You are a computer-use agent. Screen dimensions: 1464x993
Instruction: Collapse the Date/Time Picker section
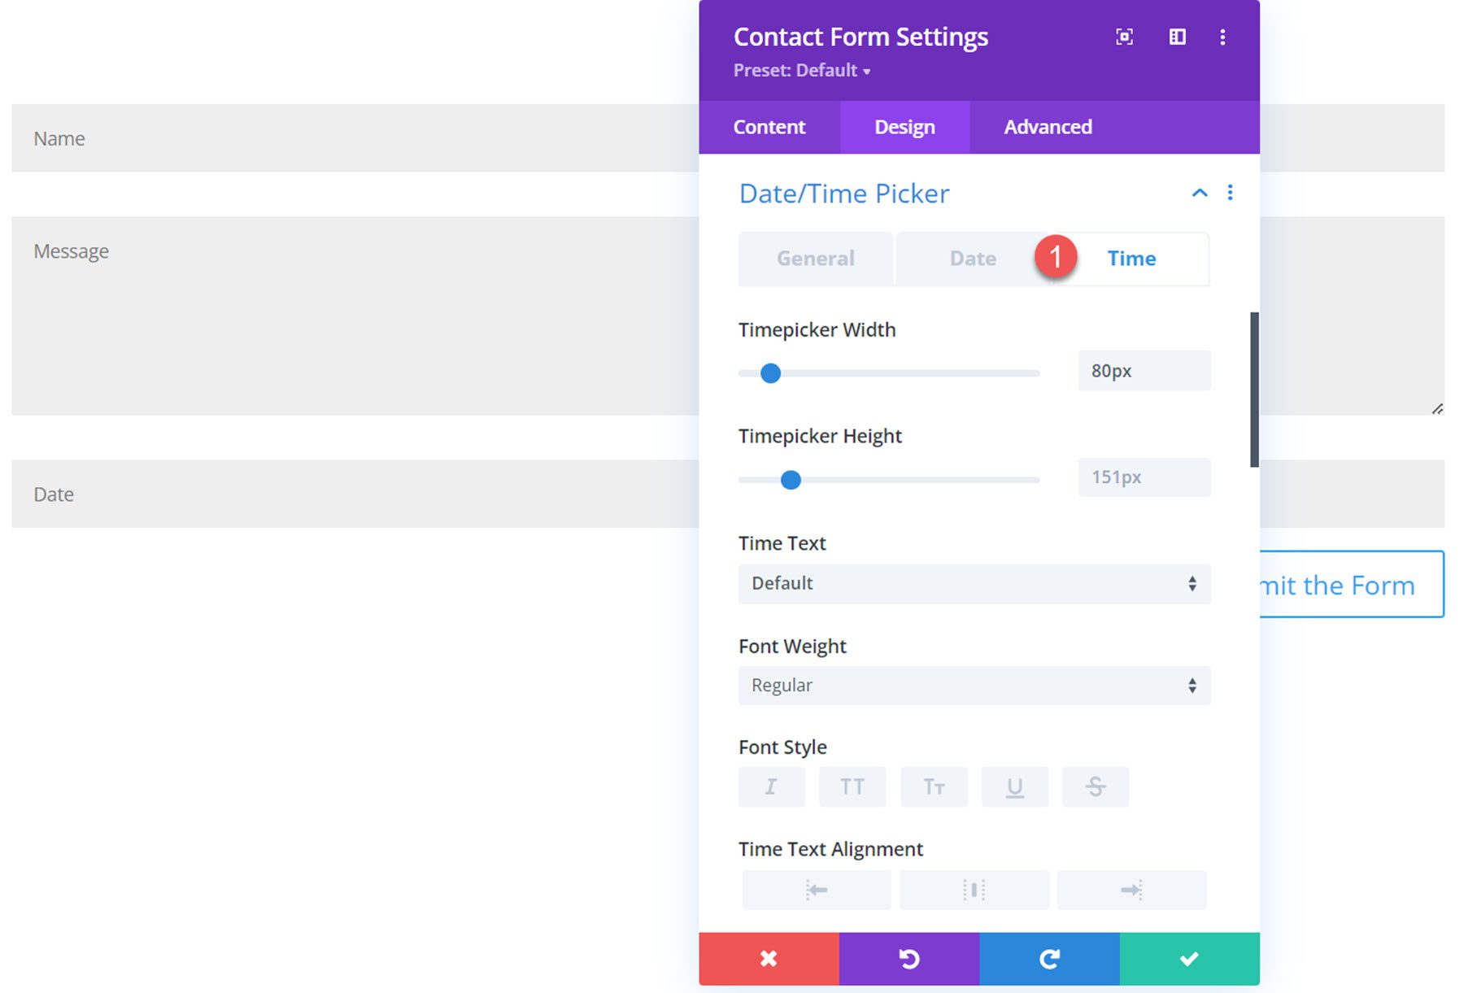point(1199,193)
